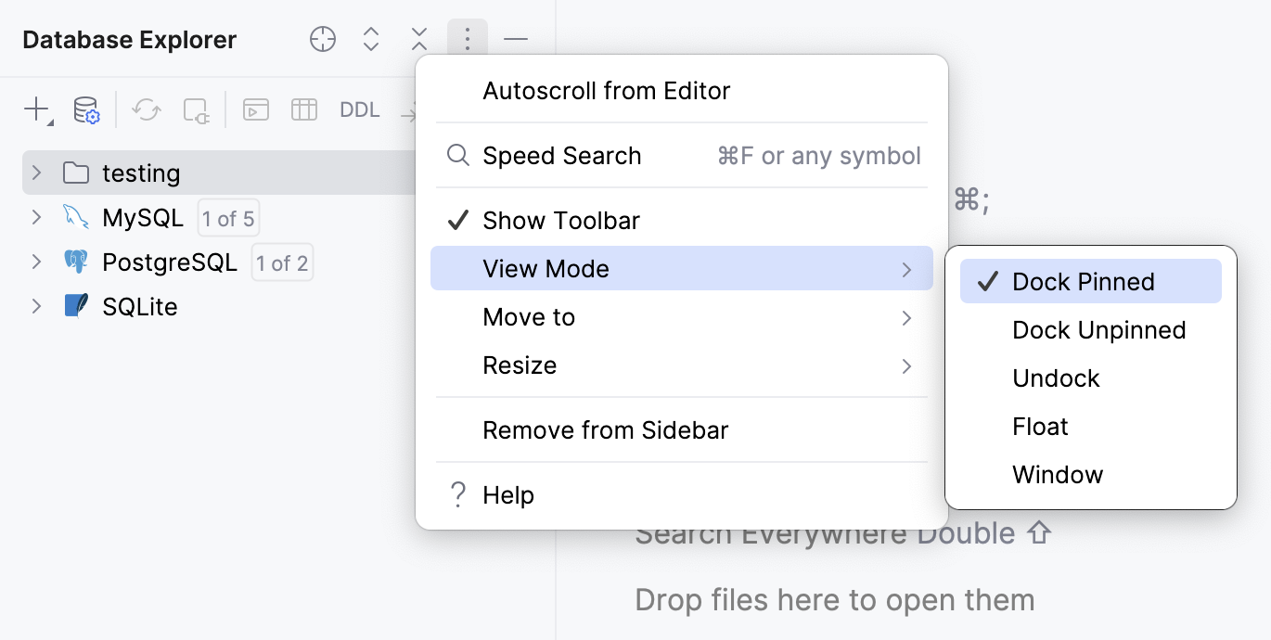Generate DDL for selected object

tap(359, 109)
